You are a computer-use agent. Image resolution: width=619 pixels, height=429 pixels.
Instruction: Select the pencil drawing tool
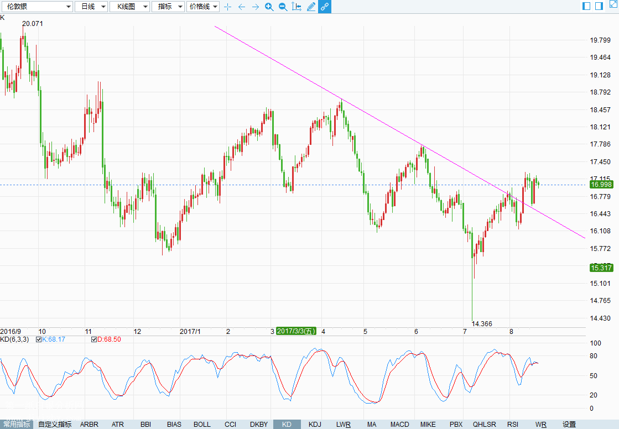(311, 7)
